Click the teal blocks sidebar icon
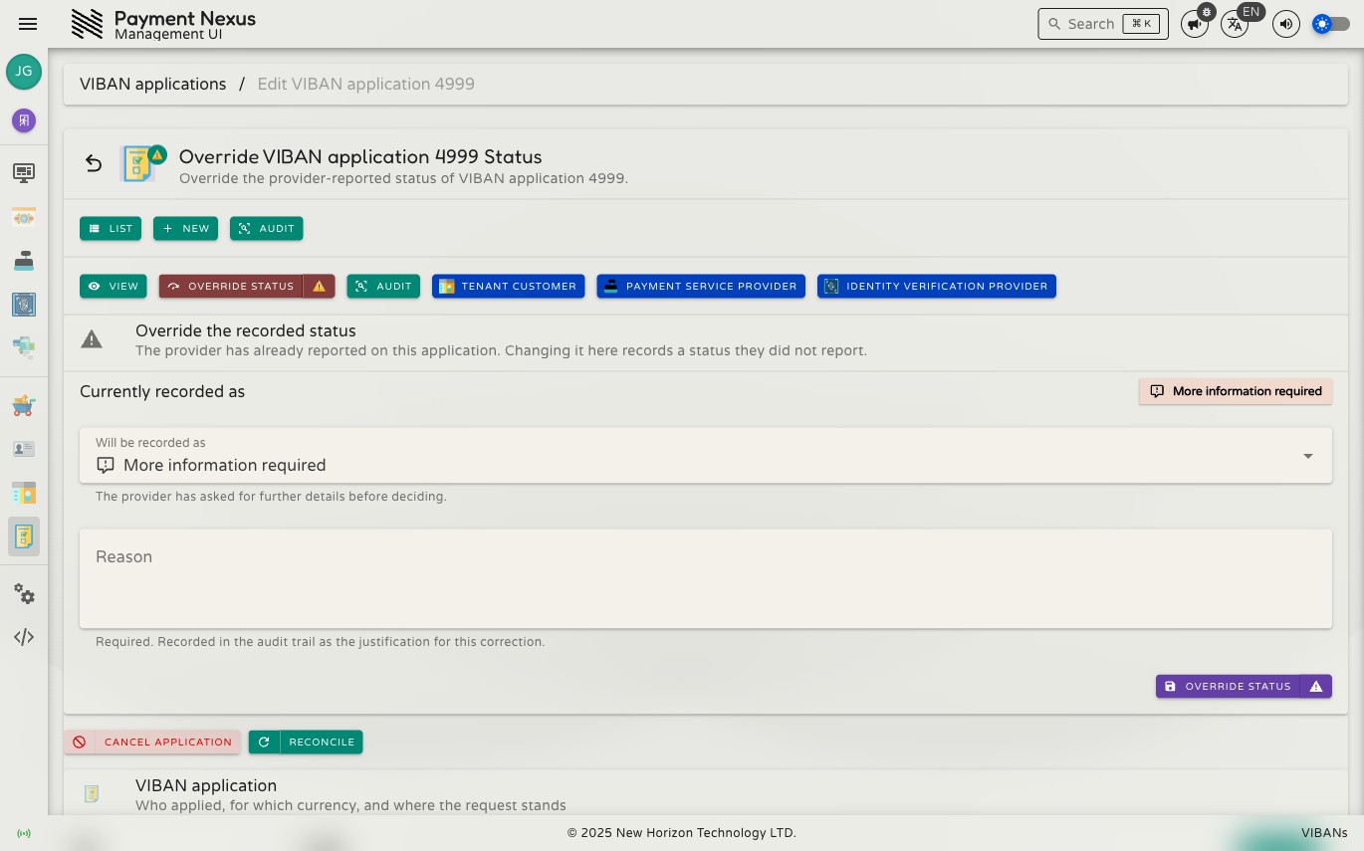Viewport: 1364px width, 851px height. tap(24, 347)
